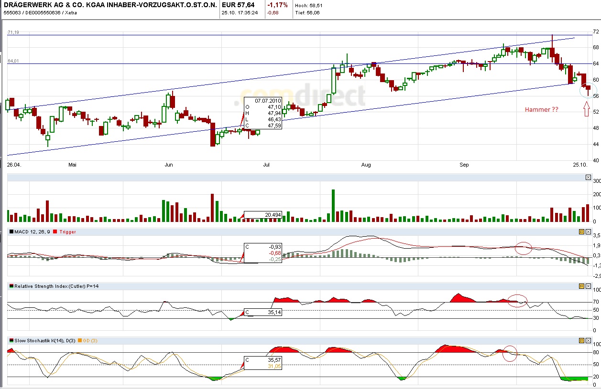
Task: Open MACD indicator settings icon
Action: click(x=581, y=231)
